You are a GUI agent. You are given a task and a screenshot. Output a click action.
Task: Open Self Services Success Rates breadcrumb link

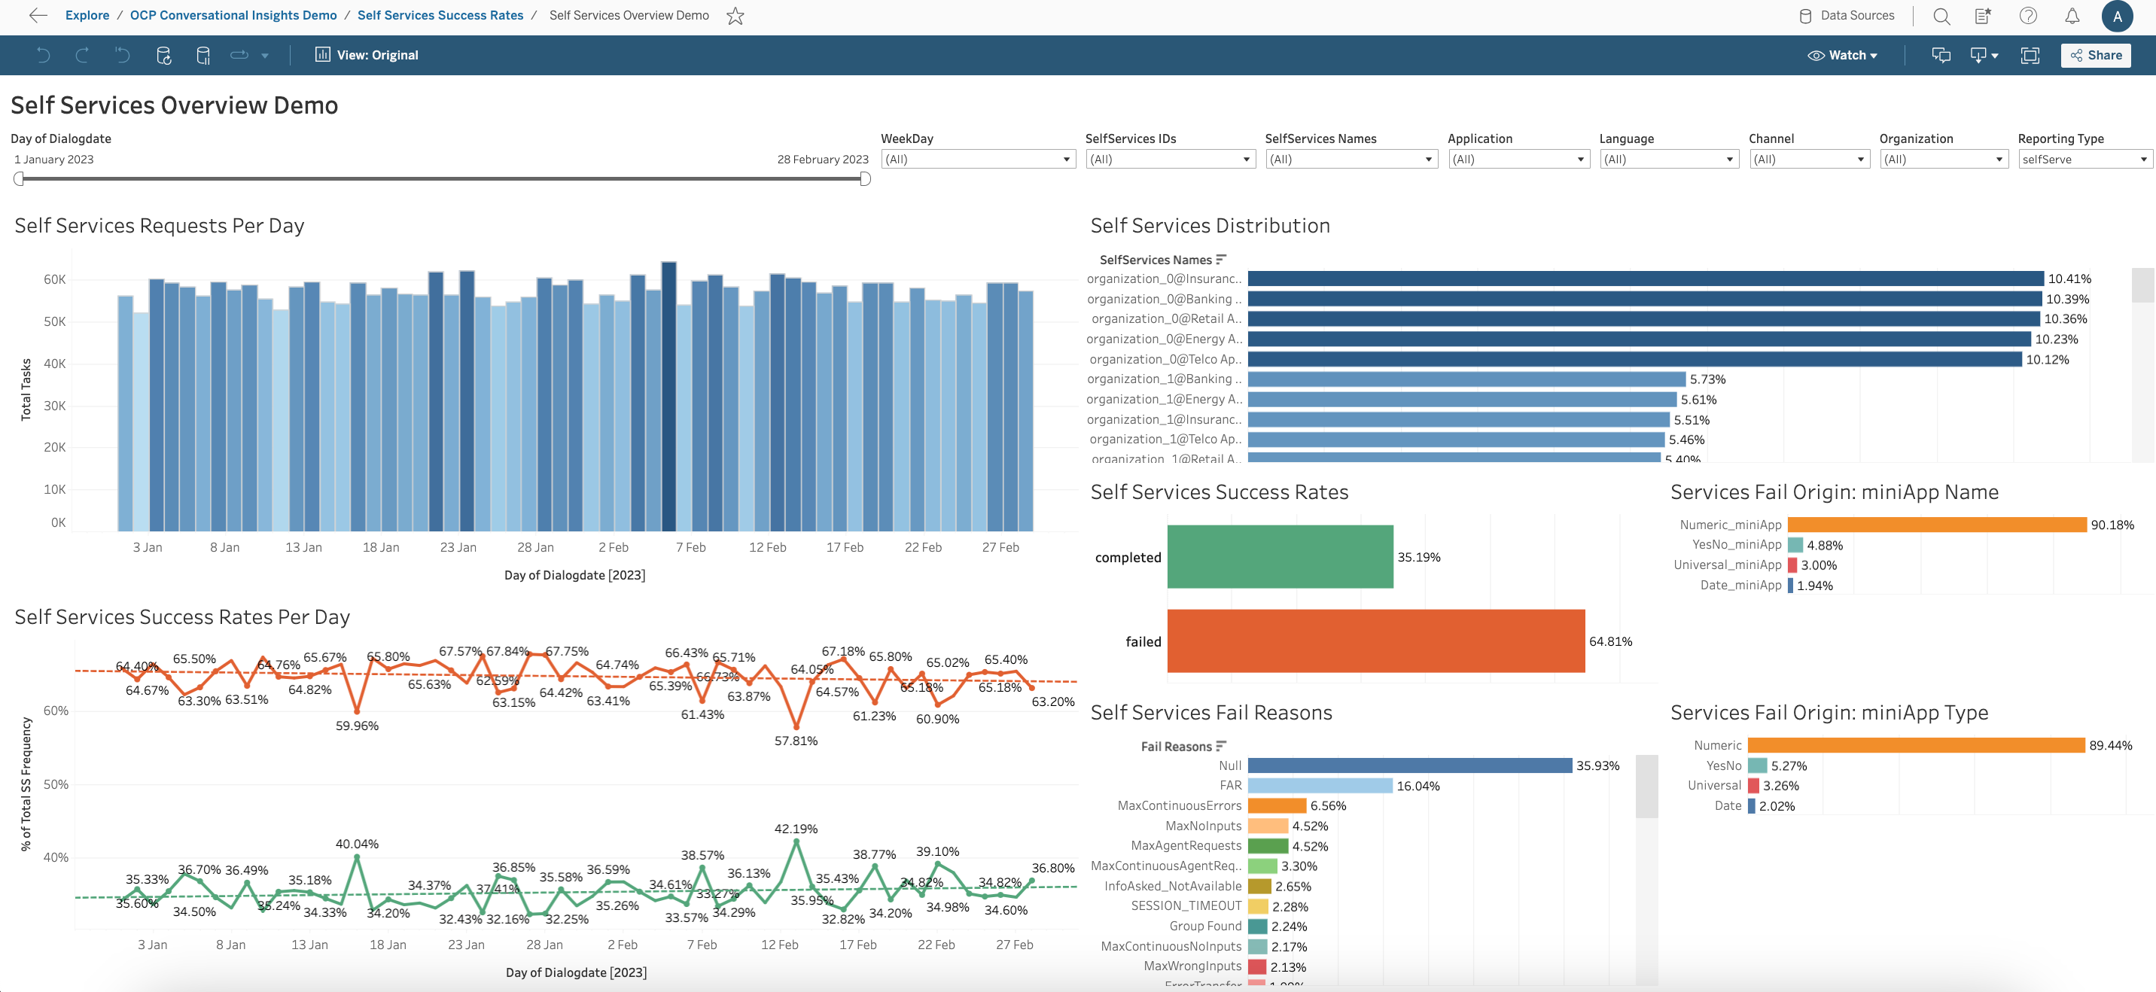click(440, 16)
